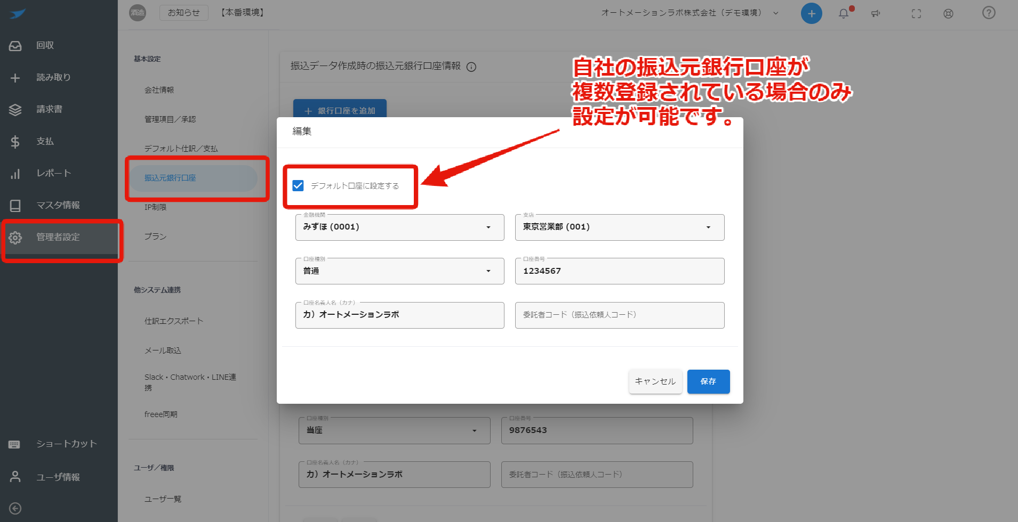The width and height of the screenshot is (1018, 522).
Task: Open the 読み取り plus section
Action: point(59,78)
